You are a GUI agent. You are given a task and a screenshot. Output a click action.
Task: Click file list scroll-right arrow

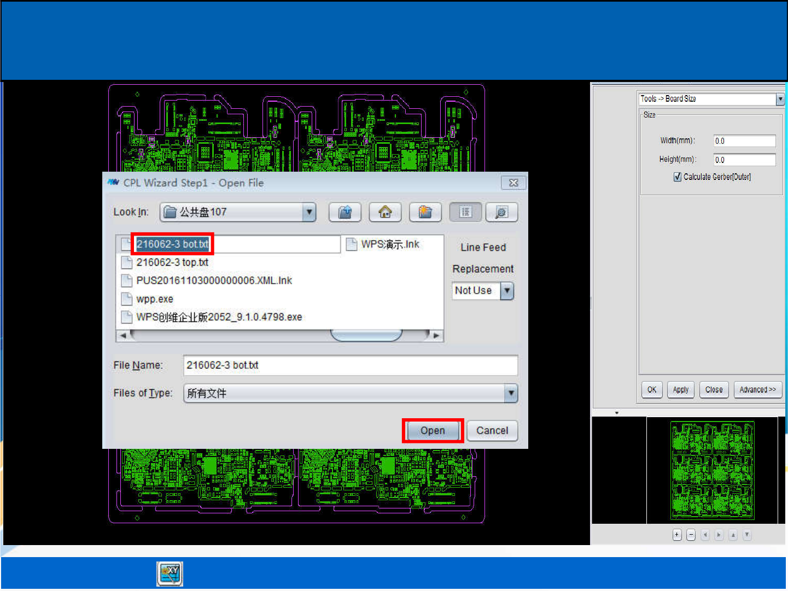(x=436, y=335)
